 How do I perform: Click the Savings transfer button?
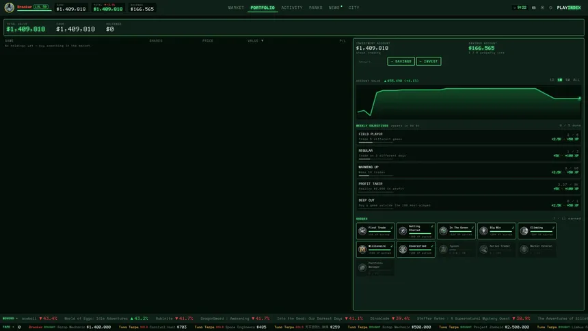click(401, 61)
